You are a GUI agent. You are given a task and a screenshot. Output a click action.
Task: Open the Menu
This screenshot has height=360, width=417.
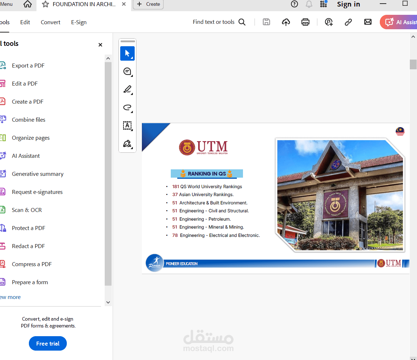pyautogui.click(x=6, y=4)
